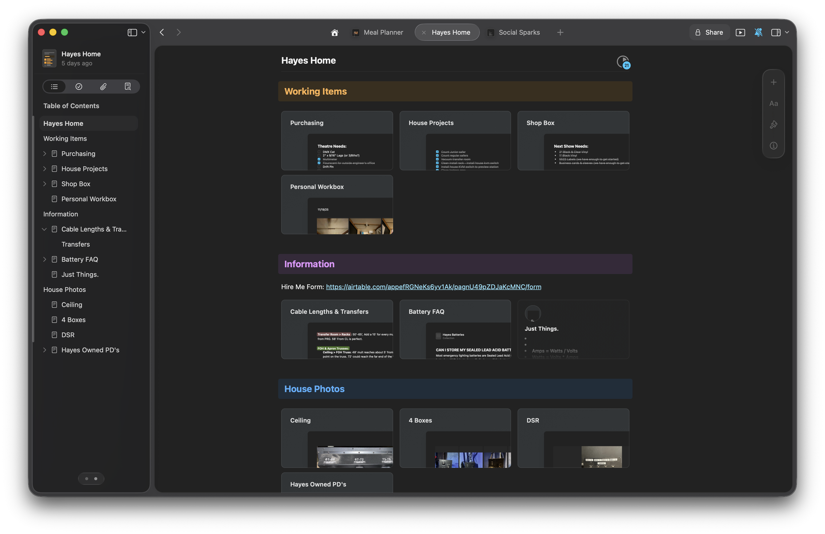This screenshot has height=534, width=825.
Task: Switch to the Meal Planner tab
Action: point(378,32)
